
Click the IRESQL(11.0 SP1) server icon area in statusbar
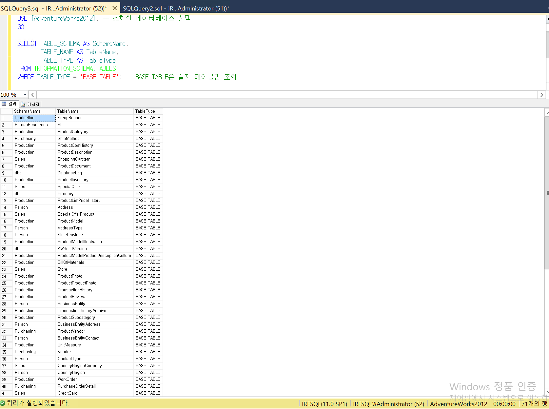[x=324, y=404]
